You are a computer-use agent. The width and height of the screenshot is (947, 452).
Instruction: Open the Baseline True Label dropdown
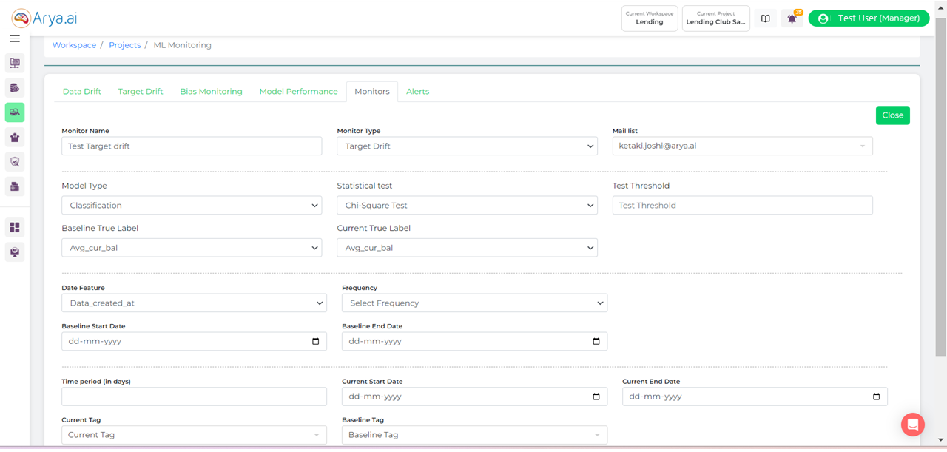(x=192, y=248)
